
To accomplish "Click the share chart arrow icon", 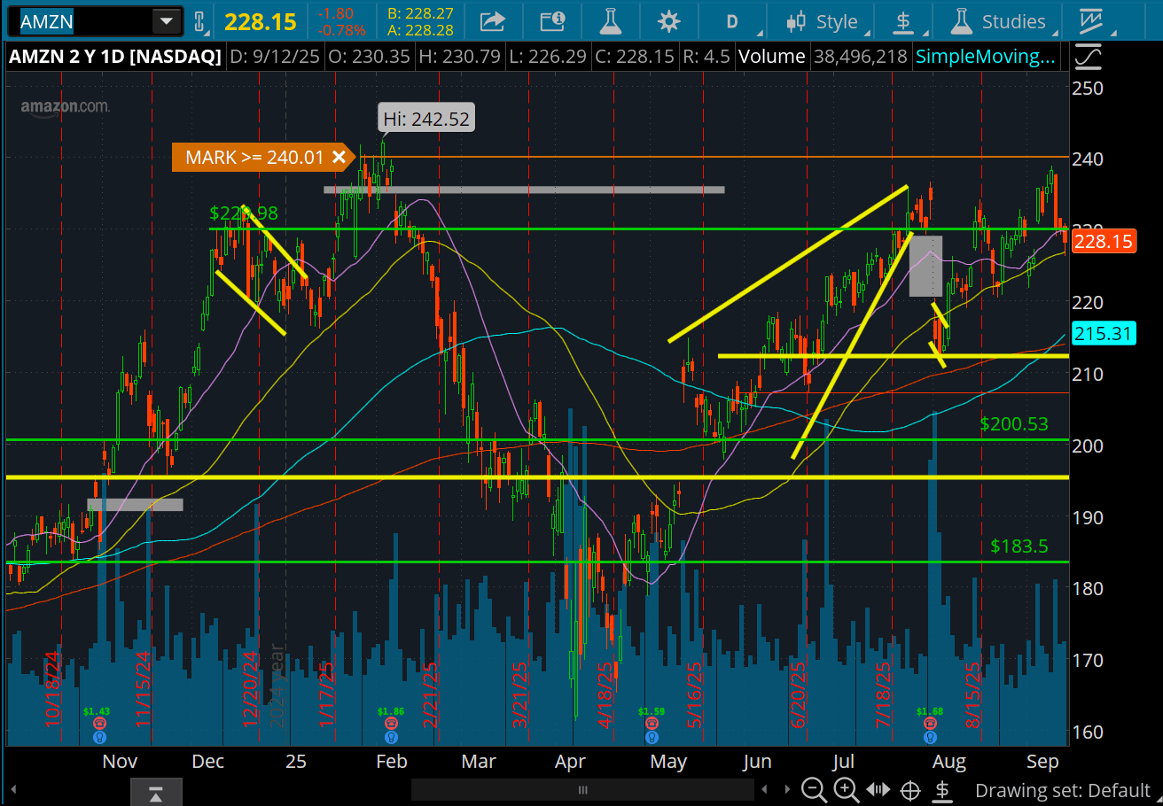I will (x=493, y=20).
